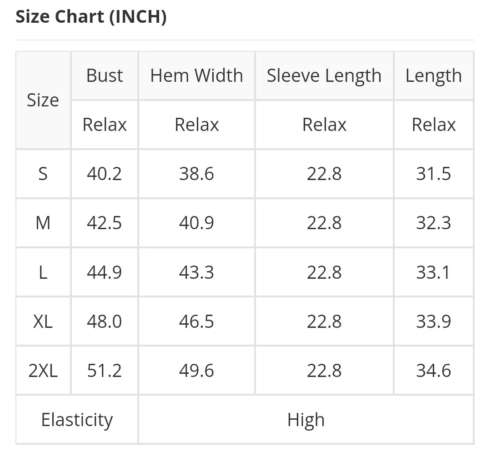
Task: Select the XL size row label
Action: coord(43,321)
